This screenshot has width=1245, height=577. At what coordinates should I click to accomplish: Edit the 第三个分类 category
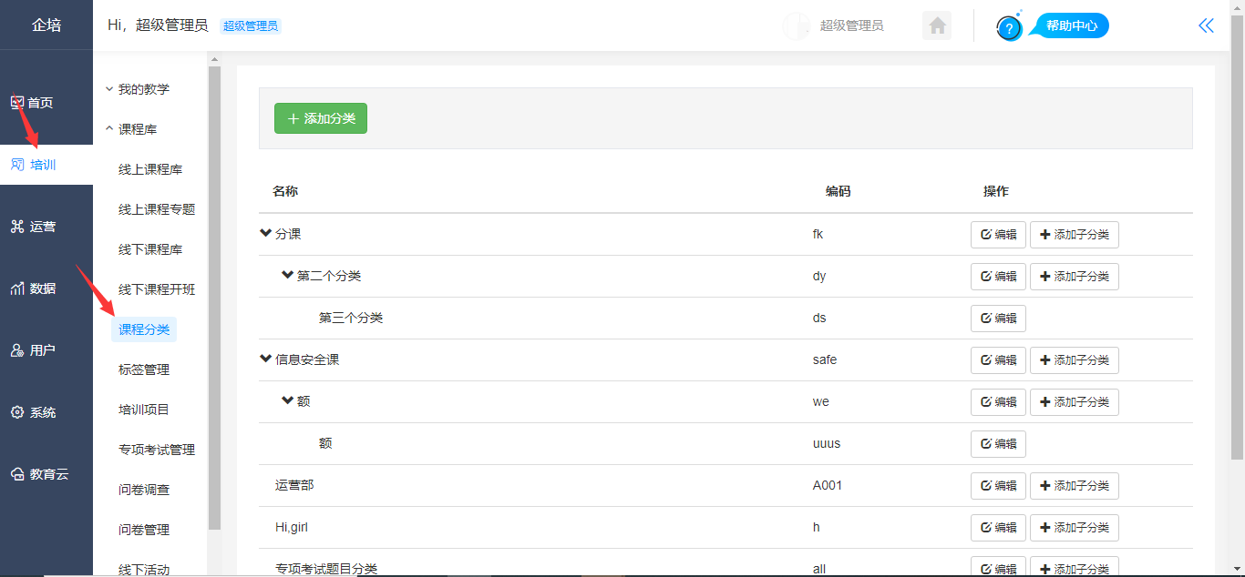point(998,319)
